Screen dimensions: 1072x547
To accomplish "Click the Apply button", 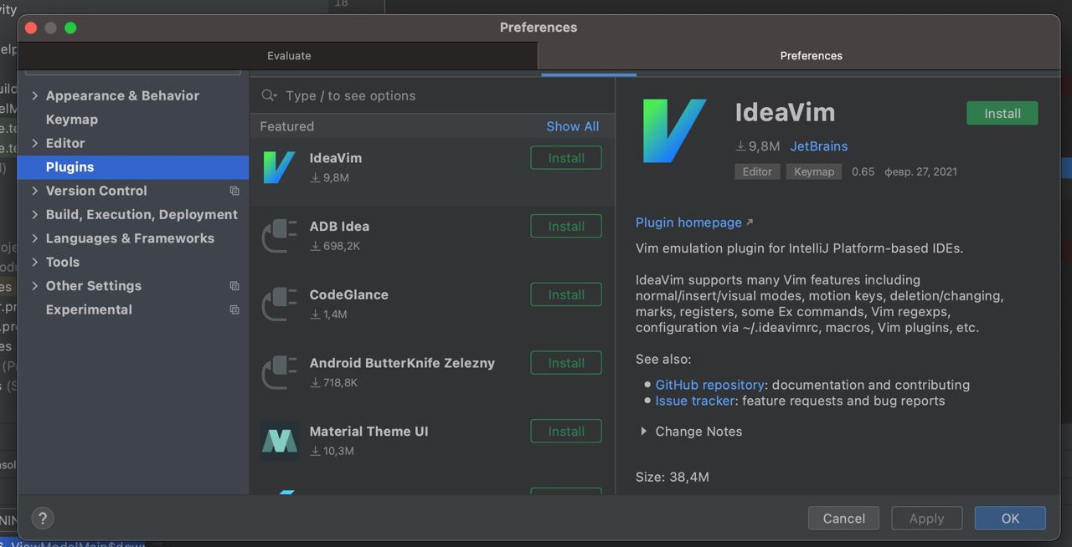I will point(926,518).
